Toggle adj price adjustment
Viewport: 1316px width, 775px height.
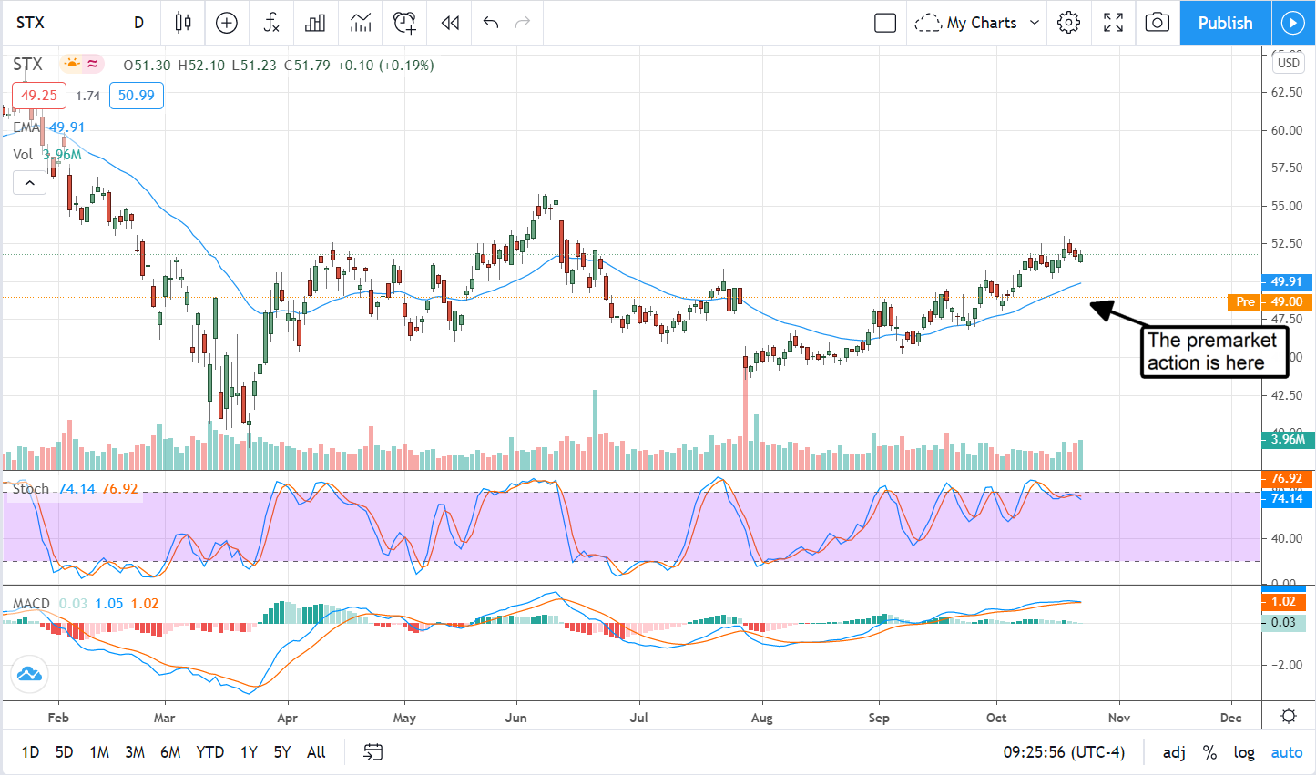1174,752
